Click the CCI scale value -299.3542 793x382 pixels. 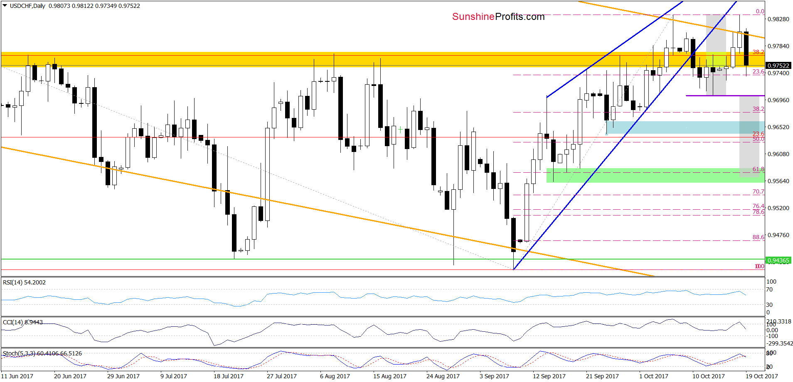(779, 344)
